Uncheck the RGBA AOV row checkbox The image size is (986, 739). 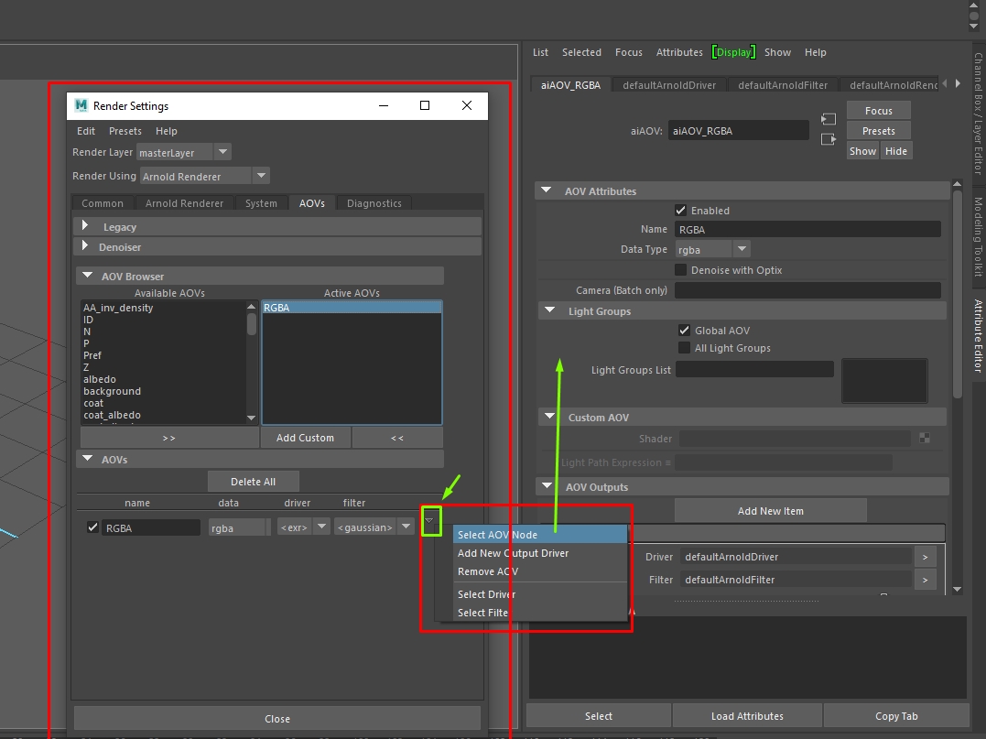click(x=92, y=527)
